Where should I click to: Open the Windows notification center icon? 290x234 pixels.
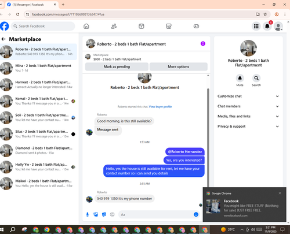(282, 229)
